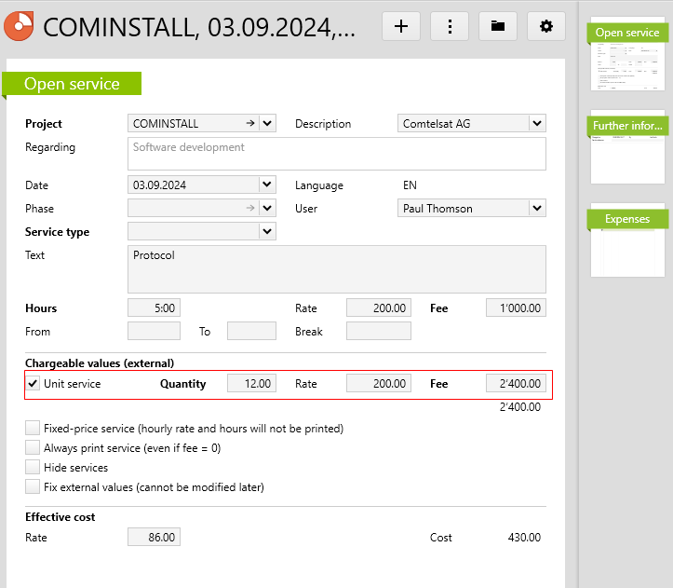Expand the Date dropdown
The image size is (673, 588).
(267, 185)
